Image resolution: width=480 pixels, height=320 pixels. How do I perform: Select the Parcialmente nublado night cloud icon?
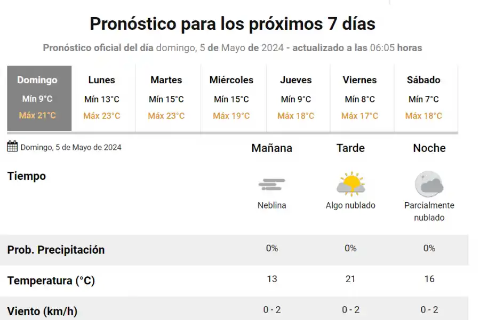[x=429, y=183]
